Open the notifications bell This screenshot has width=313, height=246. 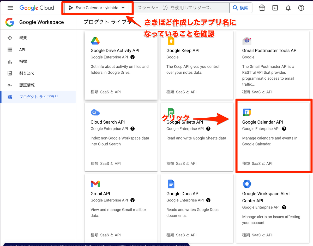pos(288,8)
